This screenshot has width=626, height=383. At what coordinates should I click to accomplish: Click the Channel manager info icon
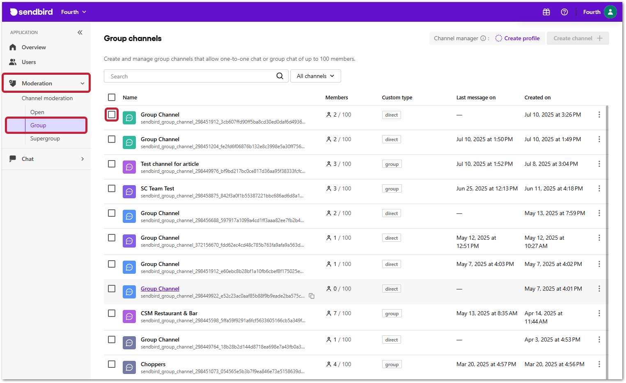pyautogui.click(x=483, y=38)
